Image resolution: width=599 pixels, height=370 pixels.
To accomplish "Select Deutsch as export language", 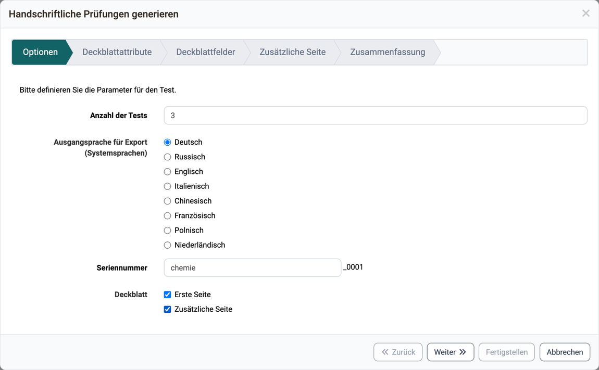I will coord(167,142).
